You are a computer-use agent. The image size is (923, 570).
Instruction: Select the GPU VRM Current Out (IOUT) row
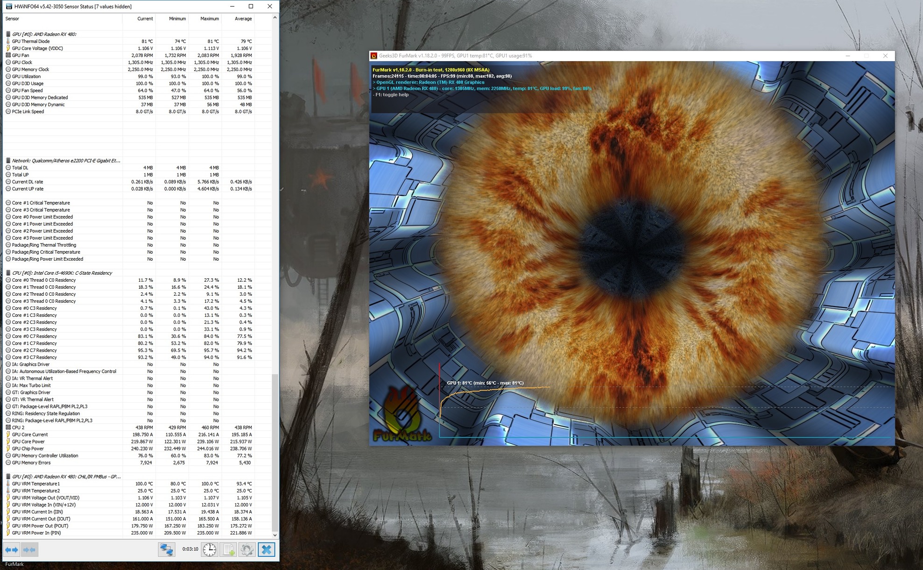click(x=138, y=519)
